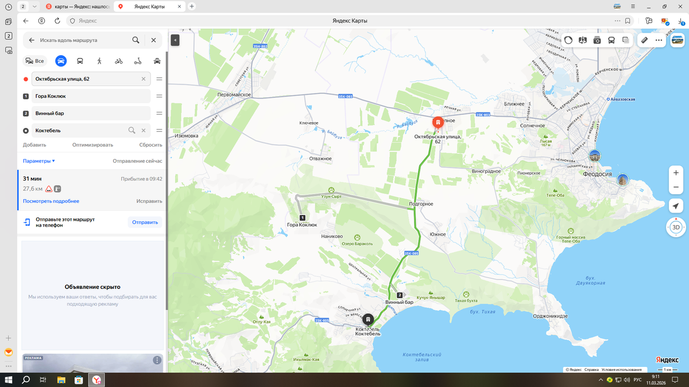Select bicycle route mode

point(118,61)
